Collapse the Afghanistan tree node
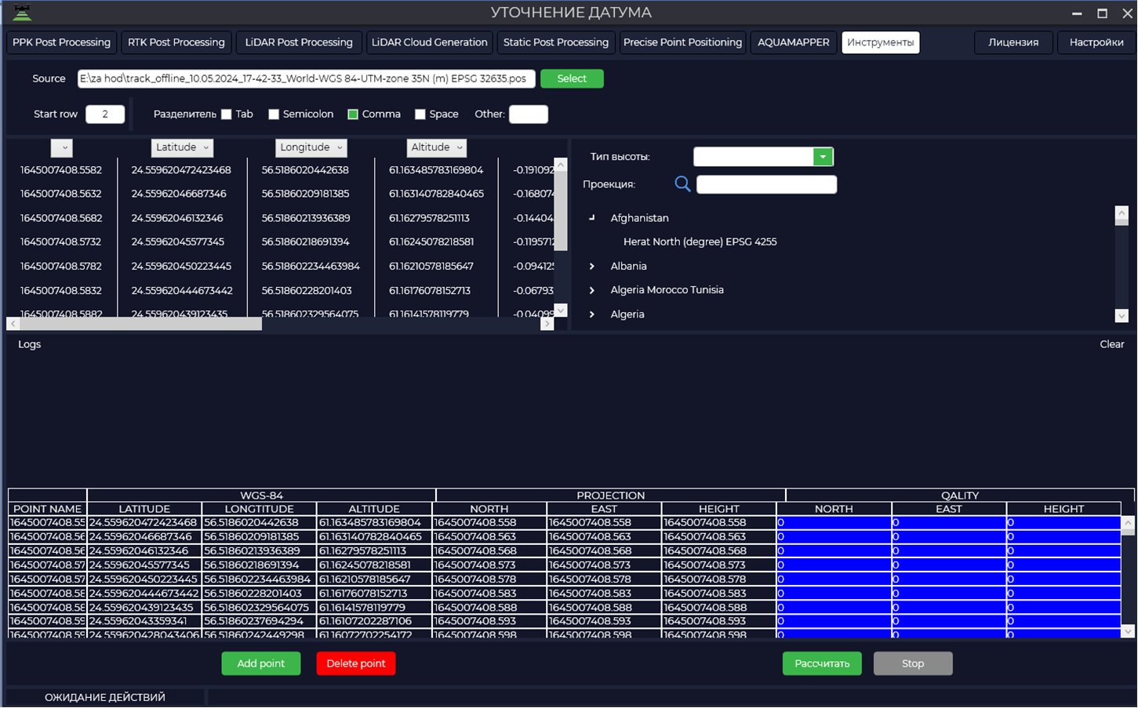The height and width of the screenshot is (708, 1138). (x=592, y=218)
